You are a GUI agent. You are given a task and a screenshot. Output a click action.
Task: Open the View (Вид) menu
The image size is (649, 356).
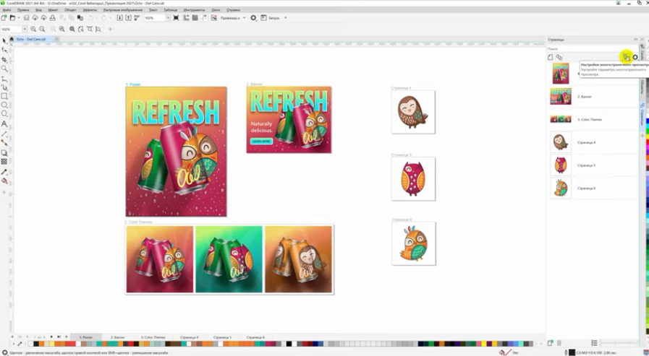point(38,9)
